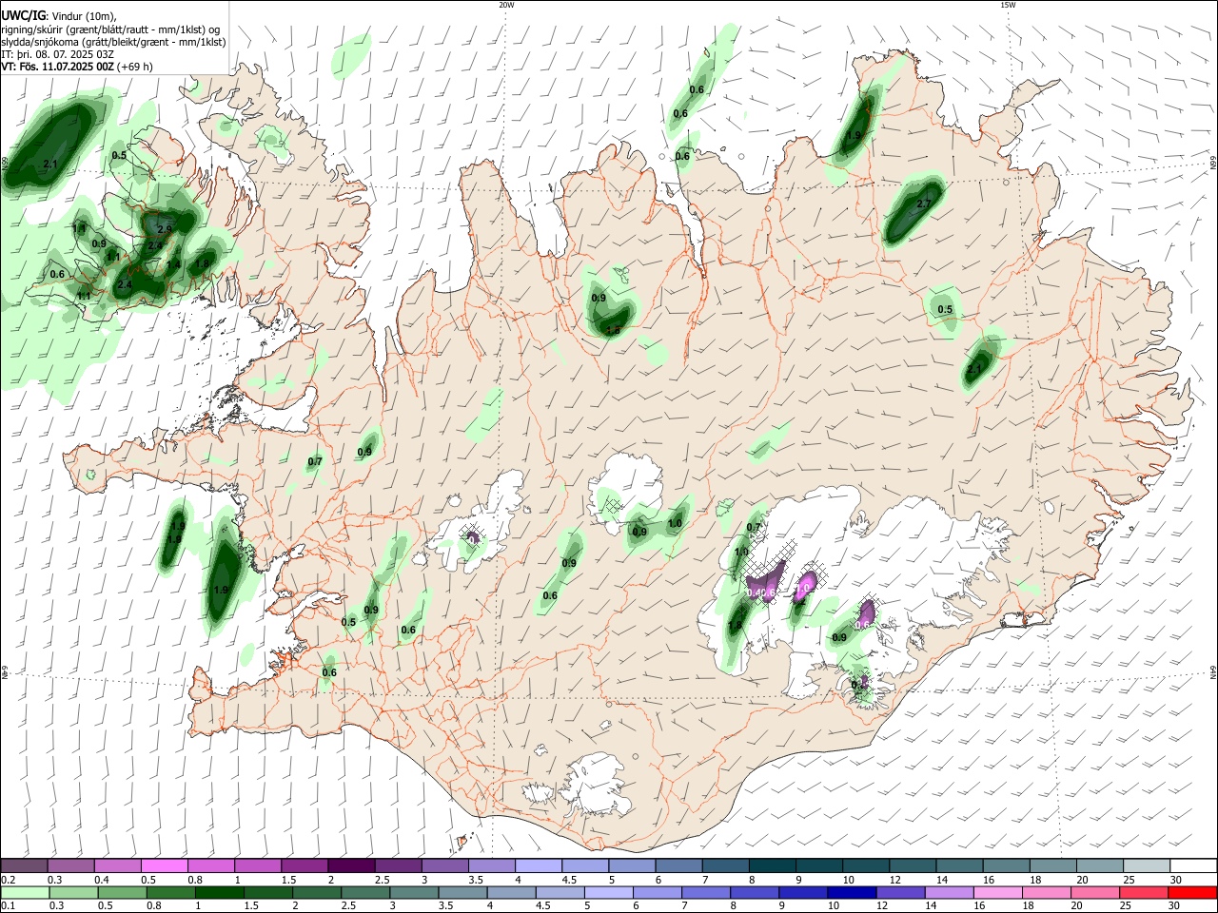The image size is (1218, 913).
Task: Click the '(+69 h)' forecast offset text
Action: coord(135,67)
